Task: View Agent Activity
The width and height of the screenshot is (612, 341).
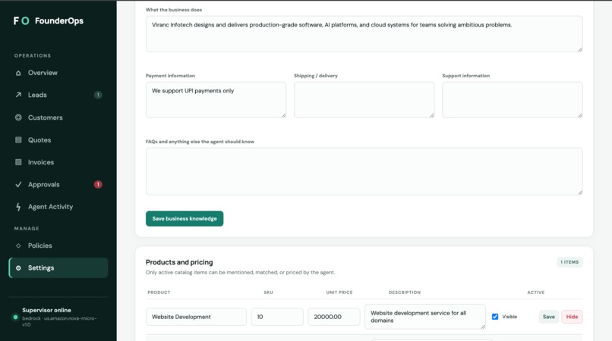Action: pos(58,207)
